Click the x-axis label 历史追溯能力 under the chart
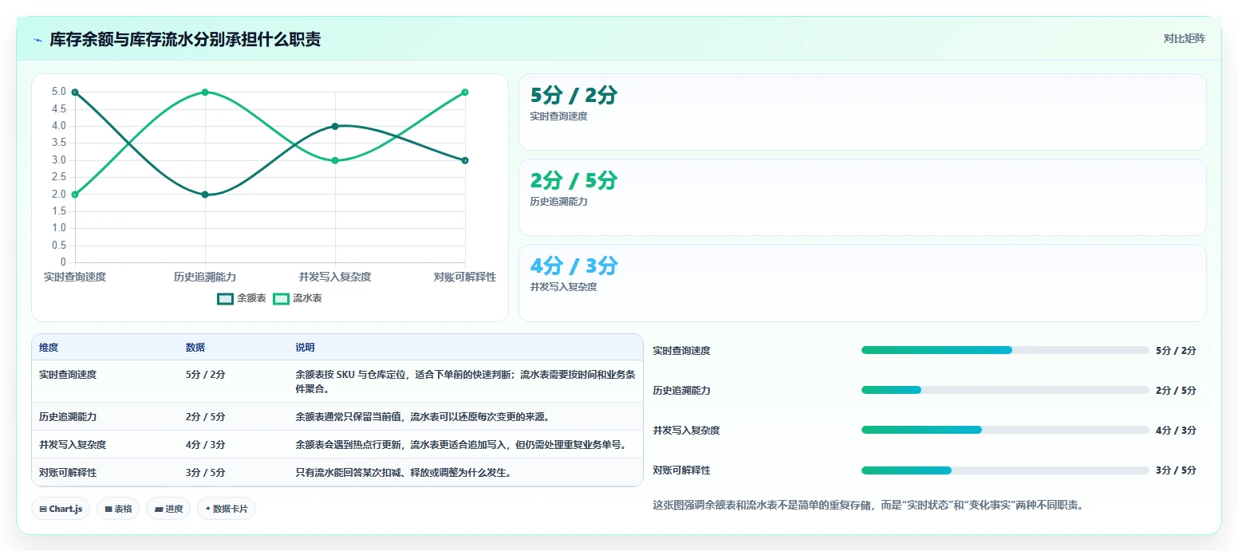This screenshot has width=1238, height=551. (x=205, y=277)
